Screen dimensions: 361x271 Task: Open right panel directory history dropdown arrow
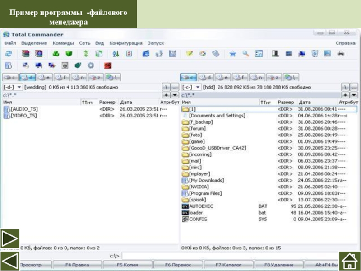click(x=354, y=95)
